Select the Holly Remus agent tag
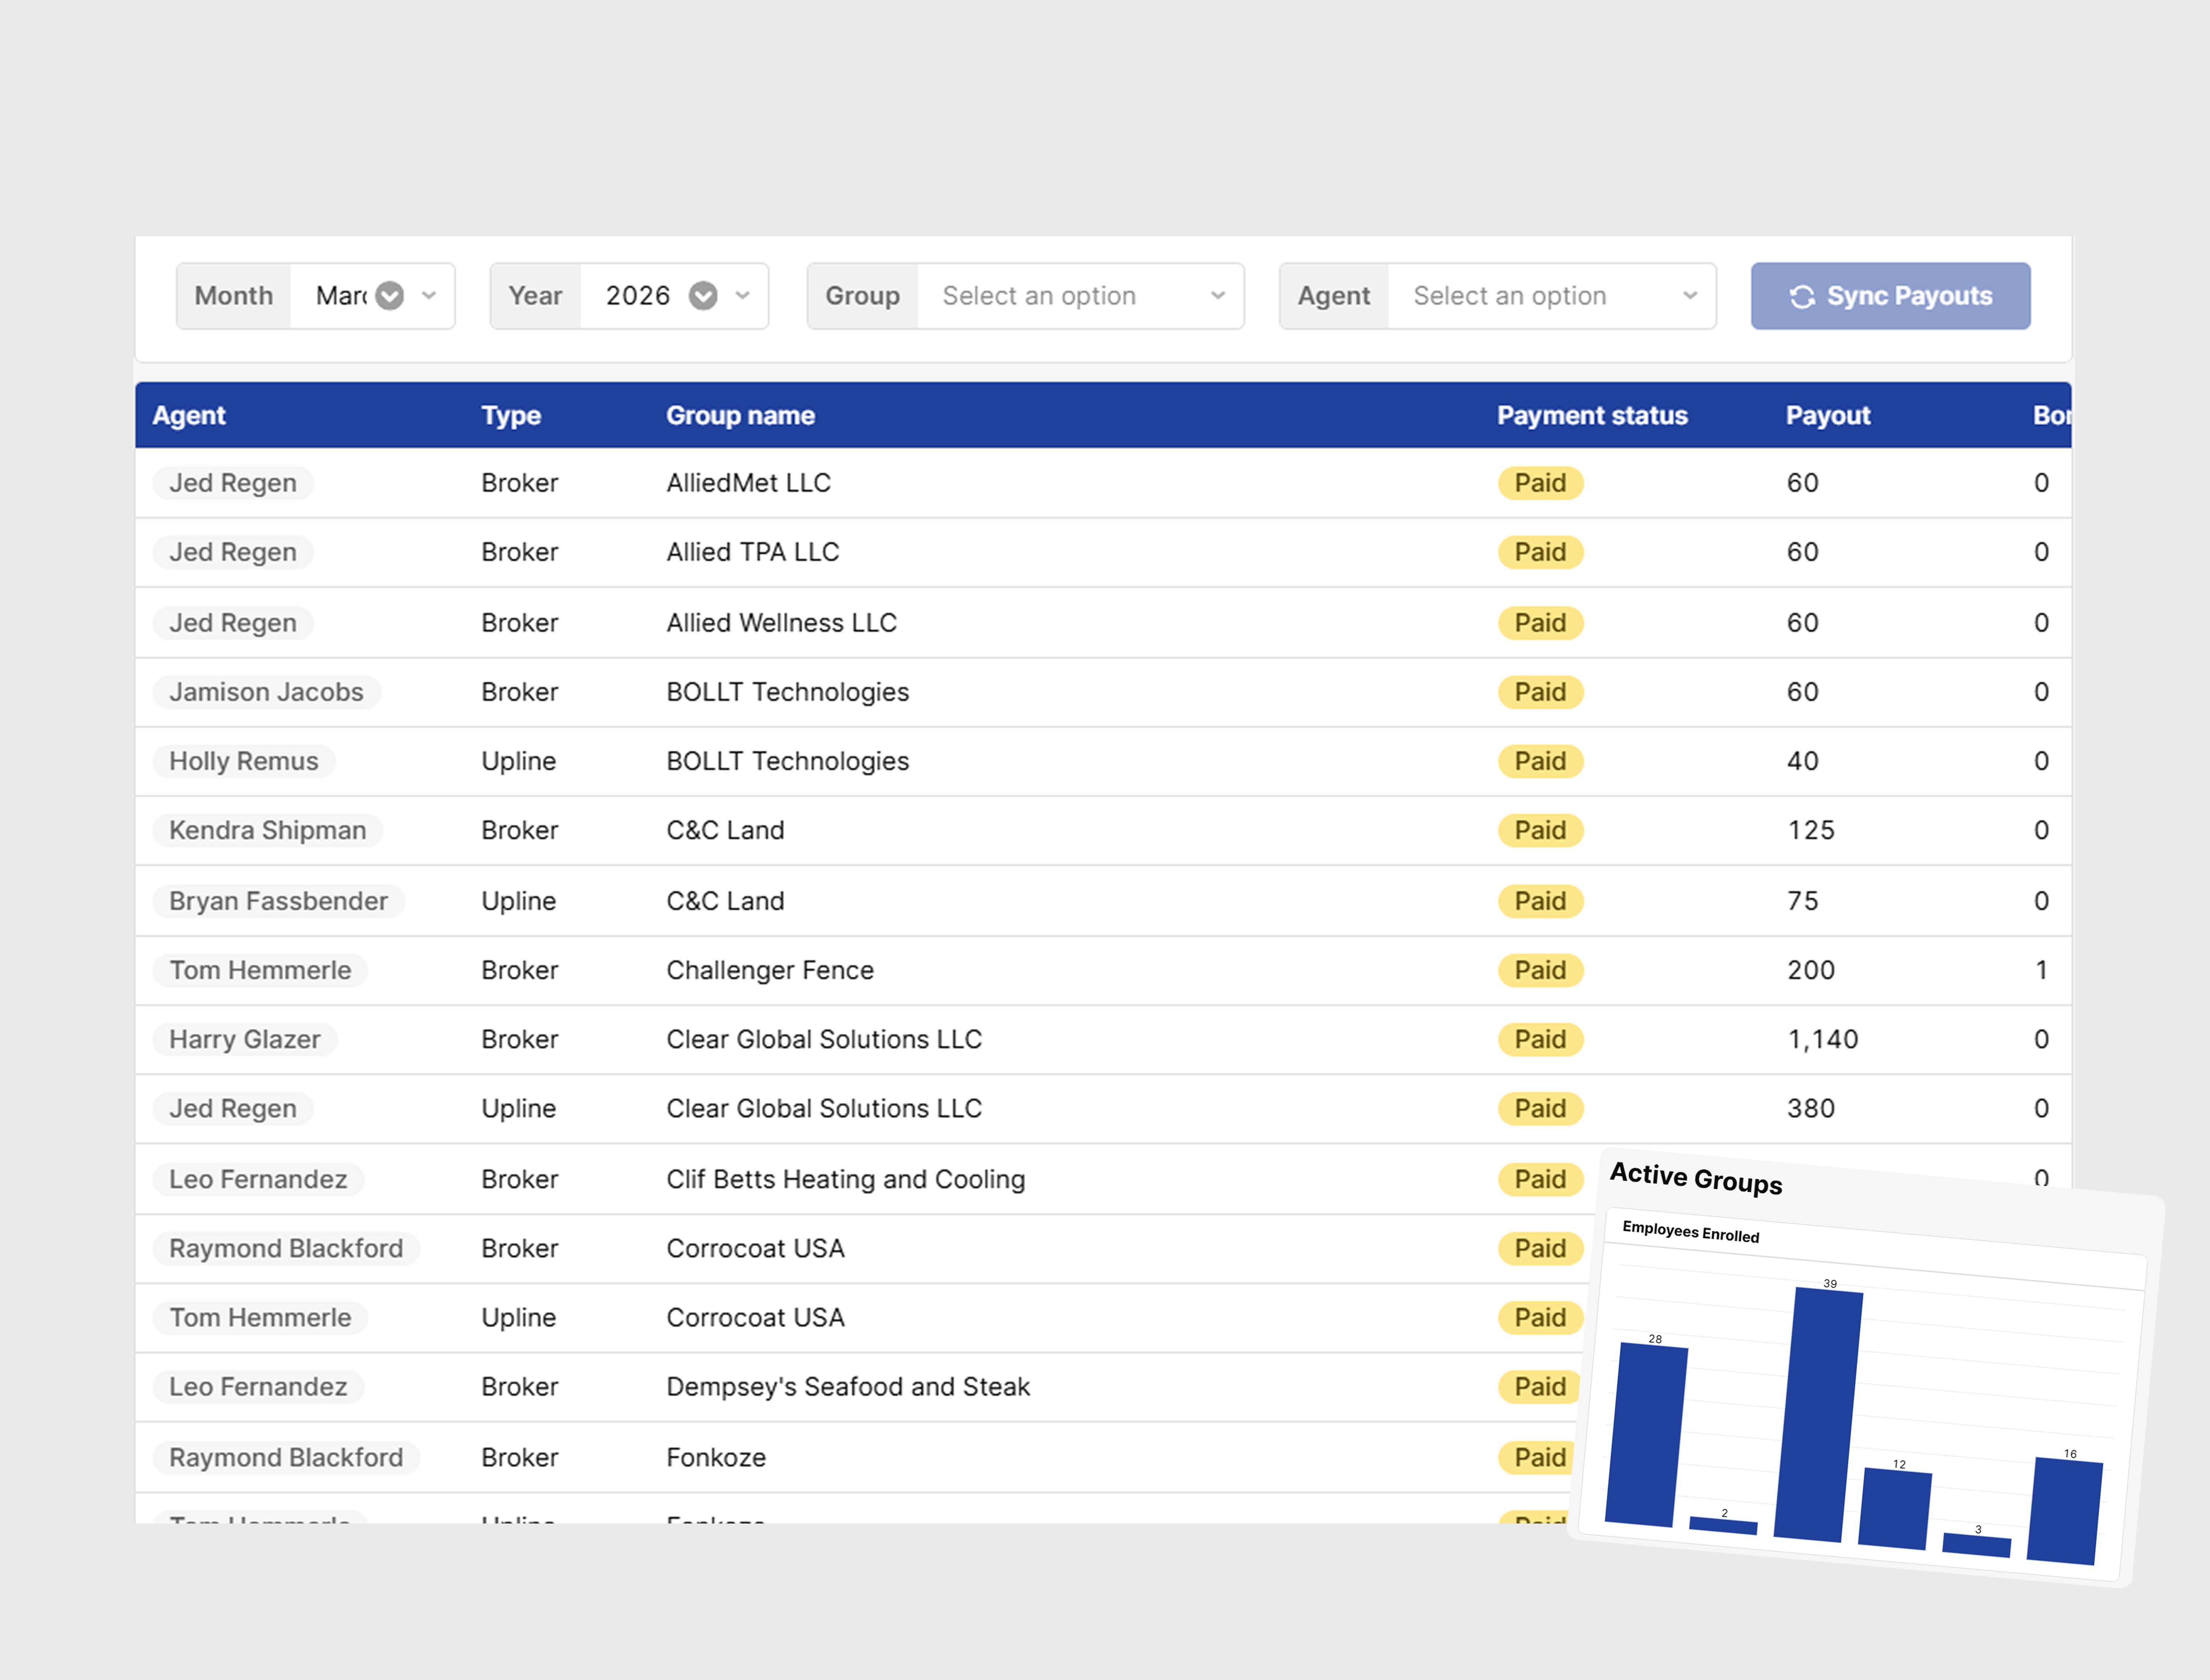Screen dimensions: 2210x1680 click(243, 761)
